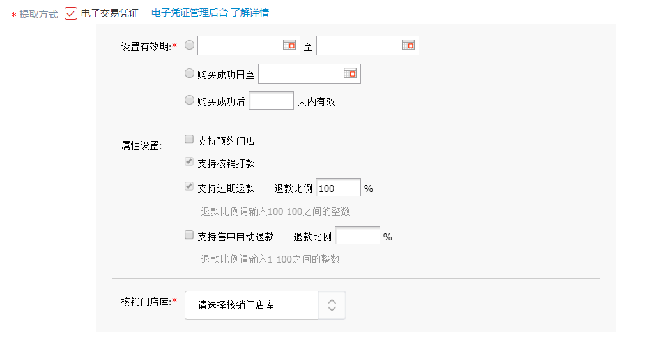Enable the 支持预约门店 checkbox

coord(188,140)
